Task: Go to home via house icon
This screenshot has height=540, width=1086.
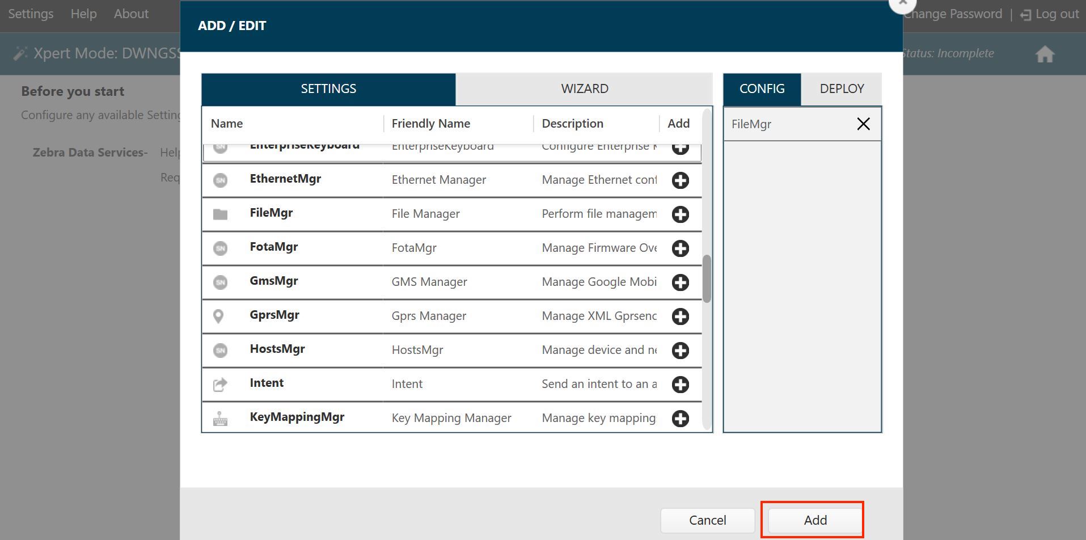Action: 1045,54
